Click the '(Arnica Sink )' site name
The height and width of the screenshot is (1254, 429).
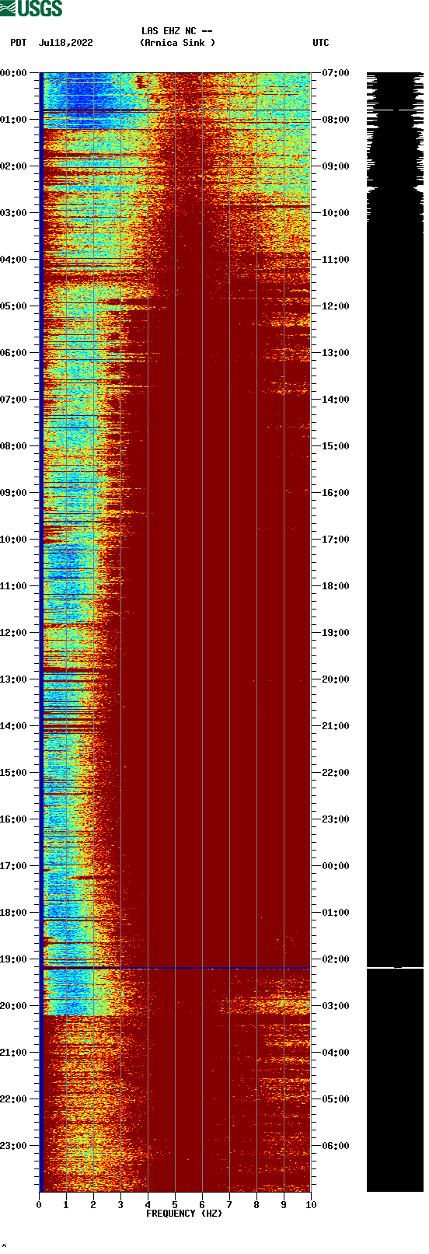177,43
